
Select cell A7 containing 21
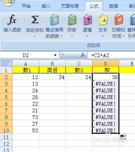tap(26, 110)
